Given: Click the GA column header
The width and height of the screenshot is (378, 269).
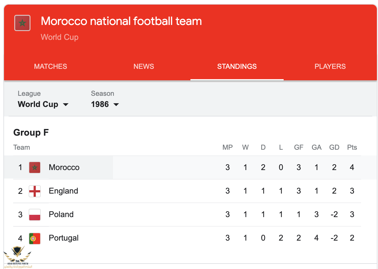Looking at the screenshot, I should point(316,147).
